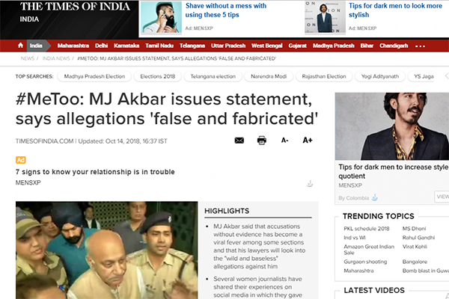This screenshot has height=299, width=449.
Task: Open The Times of India logo
Action: (x=75, y=7)
